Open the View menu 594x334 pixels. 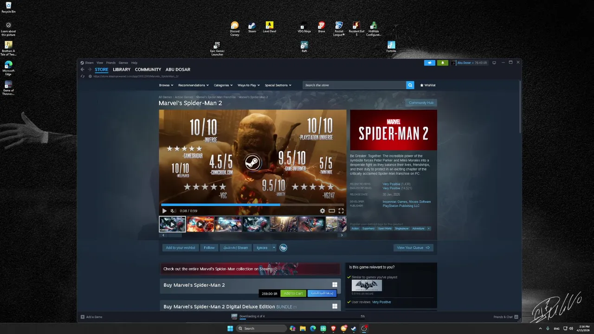100,63
